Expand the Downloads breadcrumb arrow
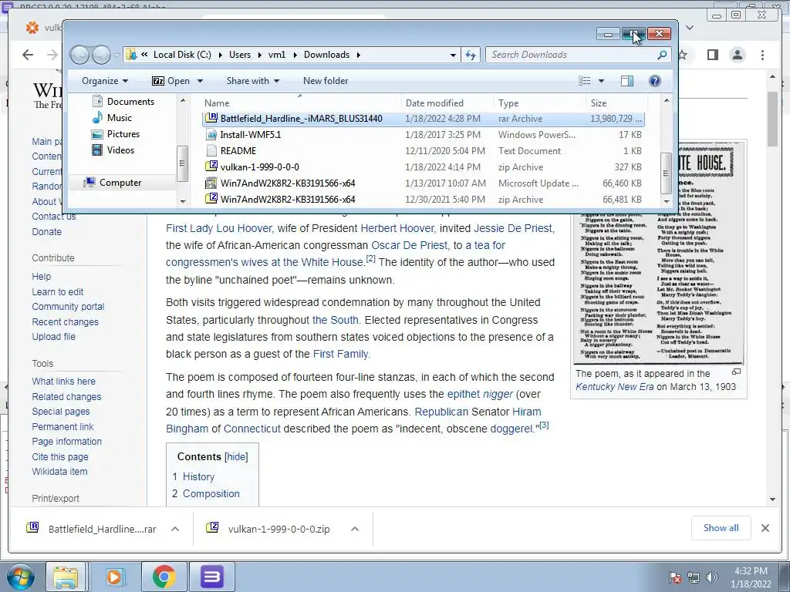The image size is (790, 592). coord(358,55)
